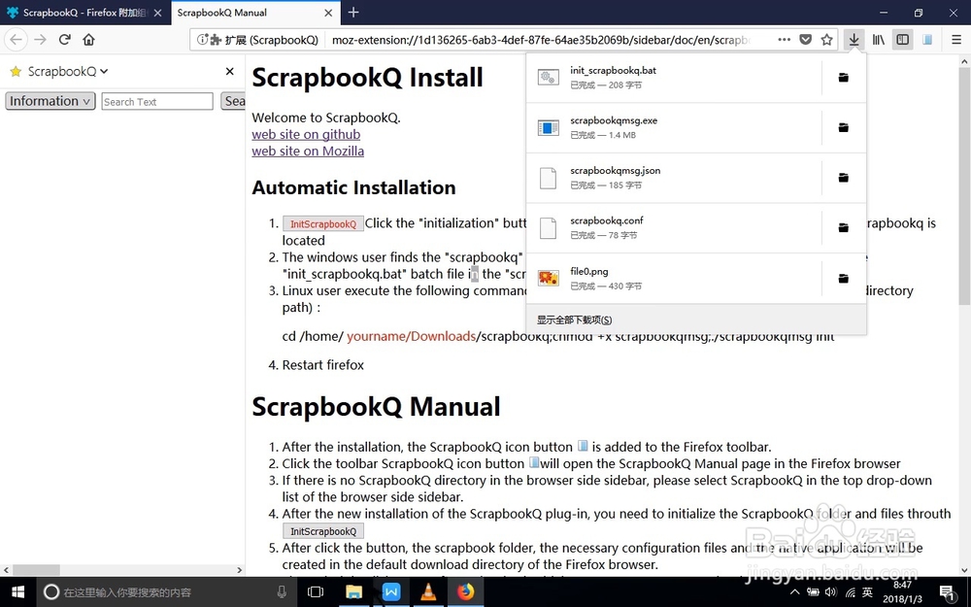Open containing folder for scrapbookqmsg.exe
Image resolution: width=971 pixels, height=607 pixels.
(844, 127)
